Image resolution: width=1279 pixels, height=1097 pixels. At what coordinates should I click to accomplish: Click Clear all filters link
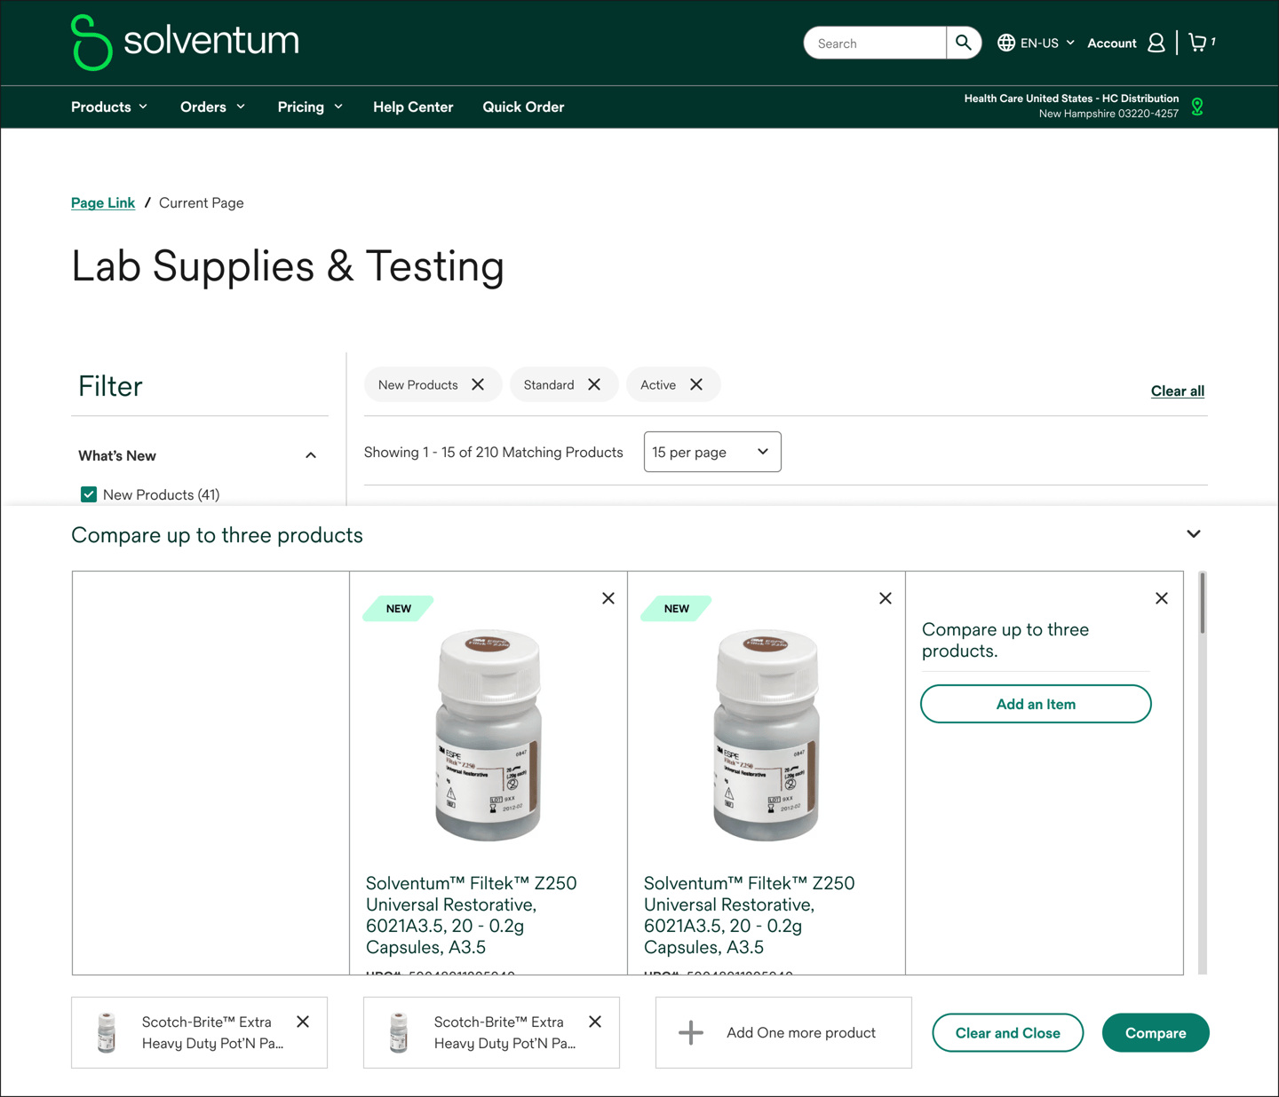(1178, 391)
